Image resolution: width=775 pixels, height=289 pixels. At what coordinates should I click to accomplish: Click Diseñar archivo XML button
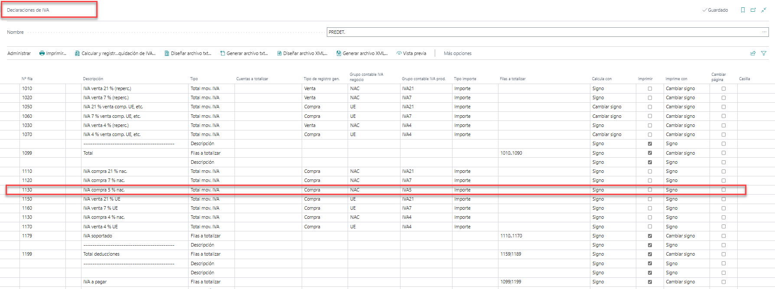tap(302, 53)
